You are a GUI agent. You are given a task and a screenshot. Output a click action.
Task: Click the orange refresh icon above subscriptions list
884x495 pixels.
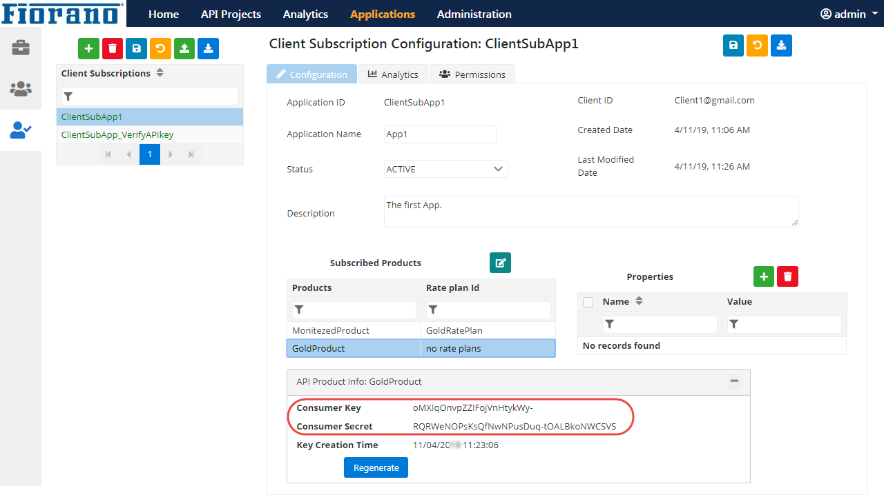click(x=160, y=48)
